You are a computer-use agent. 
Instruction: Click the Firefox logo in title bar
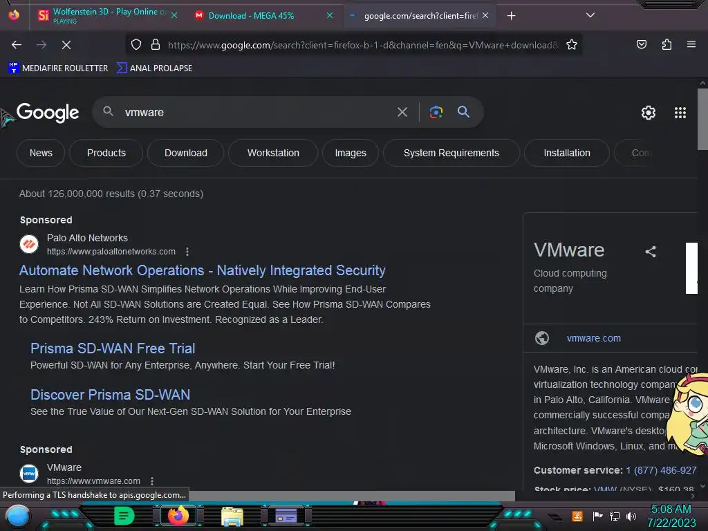click(x=14, y=15)
